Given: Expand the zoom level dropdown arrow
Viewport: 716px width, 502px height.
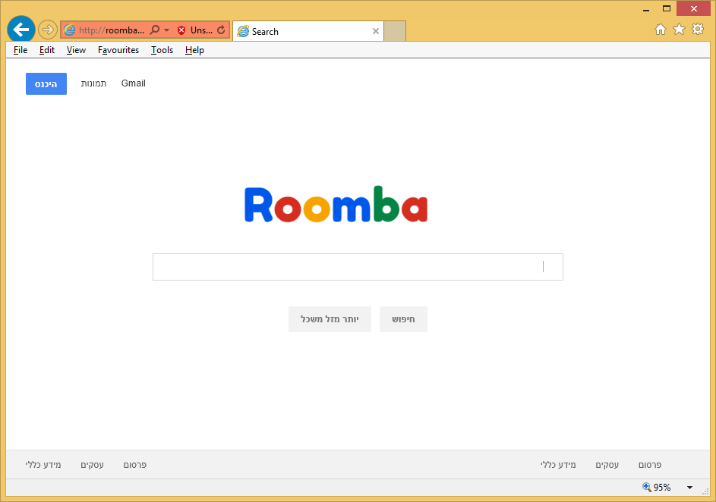Looking at the screenshot, I should [689, 488].
